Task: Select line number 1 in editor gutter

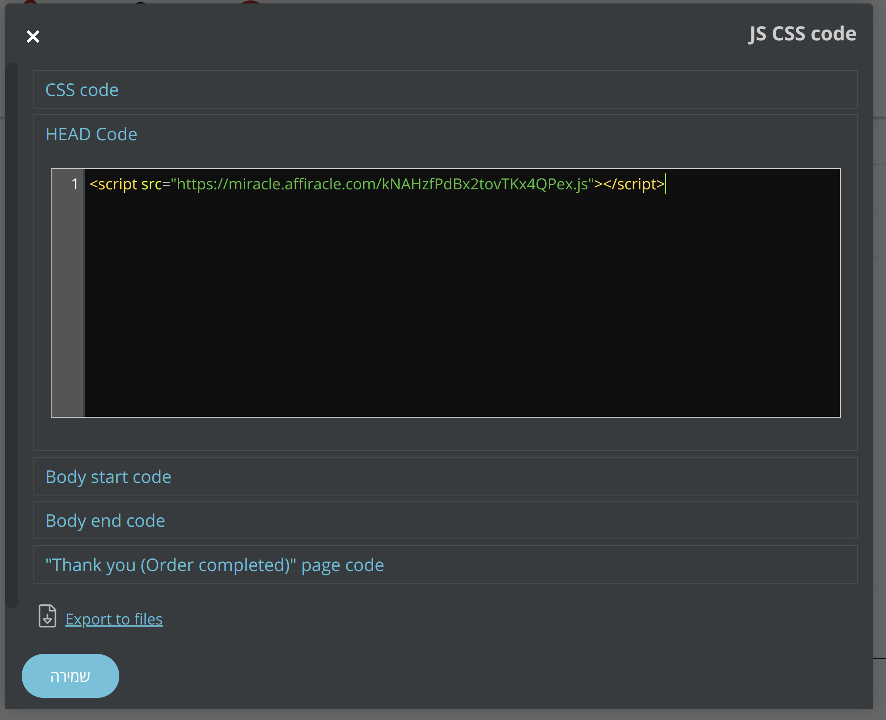Action: pyautogui.click(x=75, y=184)
